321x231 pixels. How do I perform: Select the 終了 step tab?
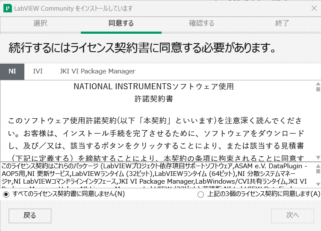[x=282, y=23]
